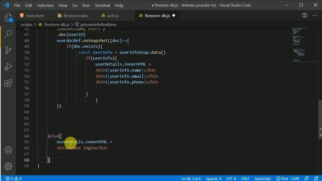This screenshot has height=181, width=322.
Task: Click the vertical editor scrollbar thumb
Action: click(x=320, y=120)
